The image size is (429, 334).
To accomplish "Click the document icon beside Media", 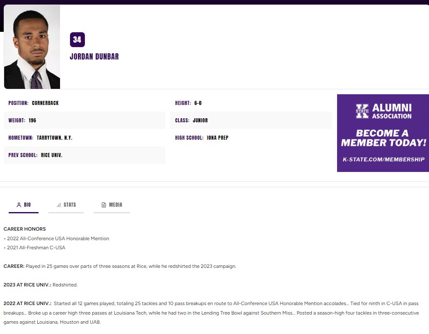I will [x=103, y=204].
